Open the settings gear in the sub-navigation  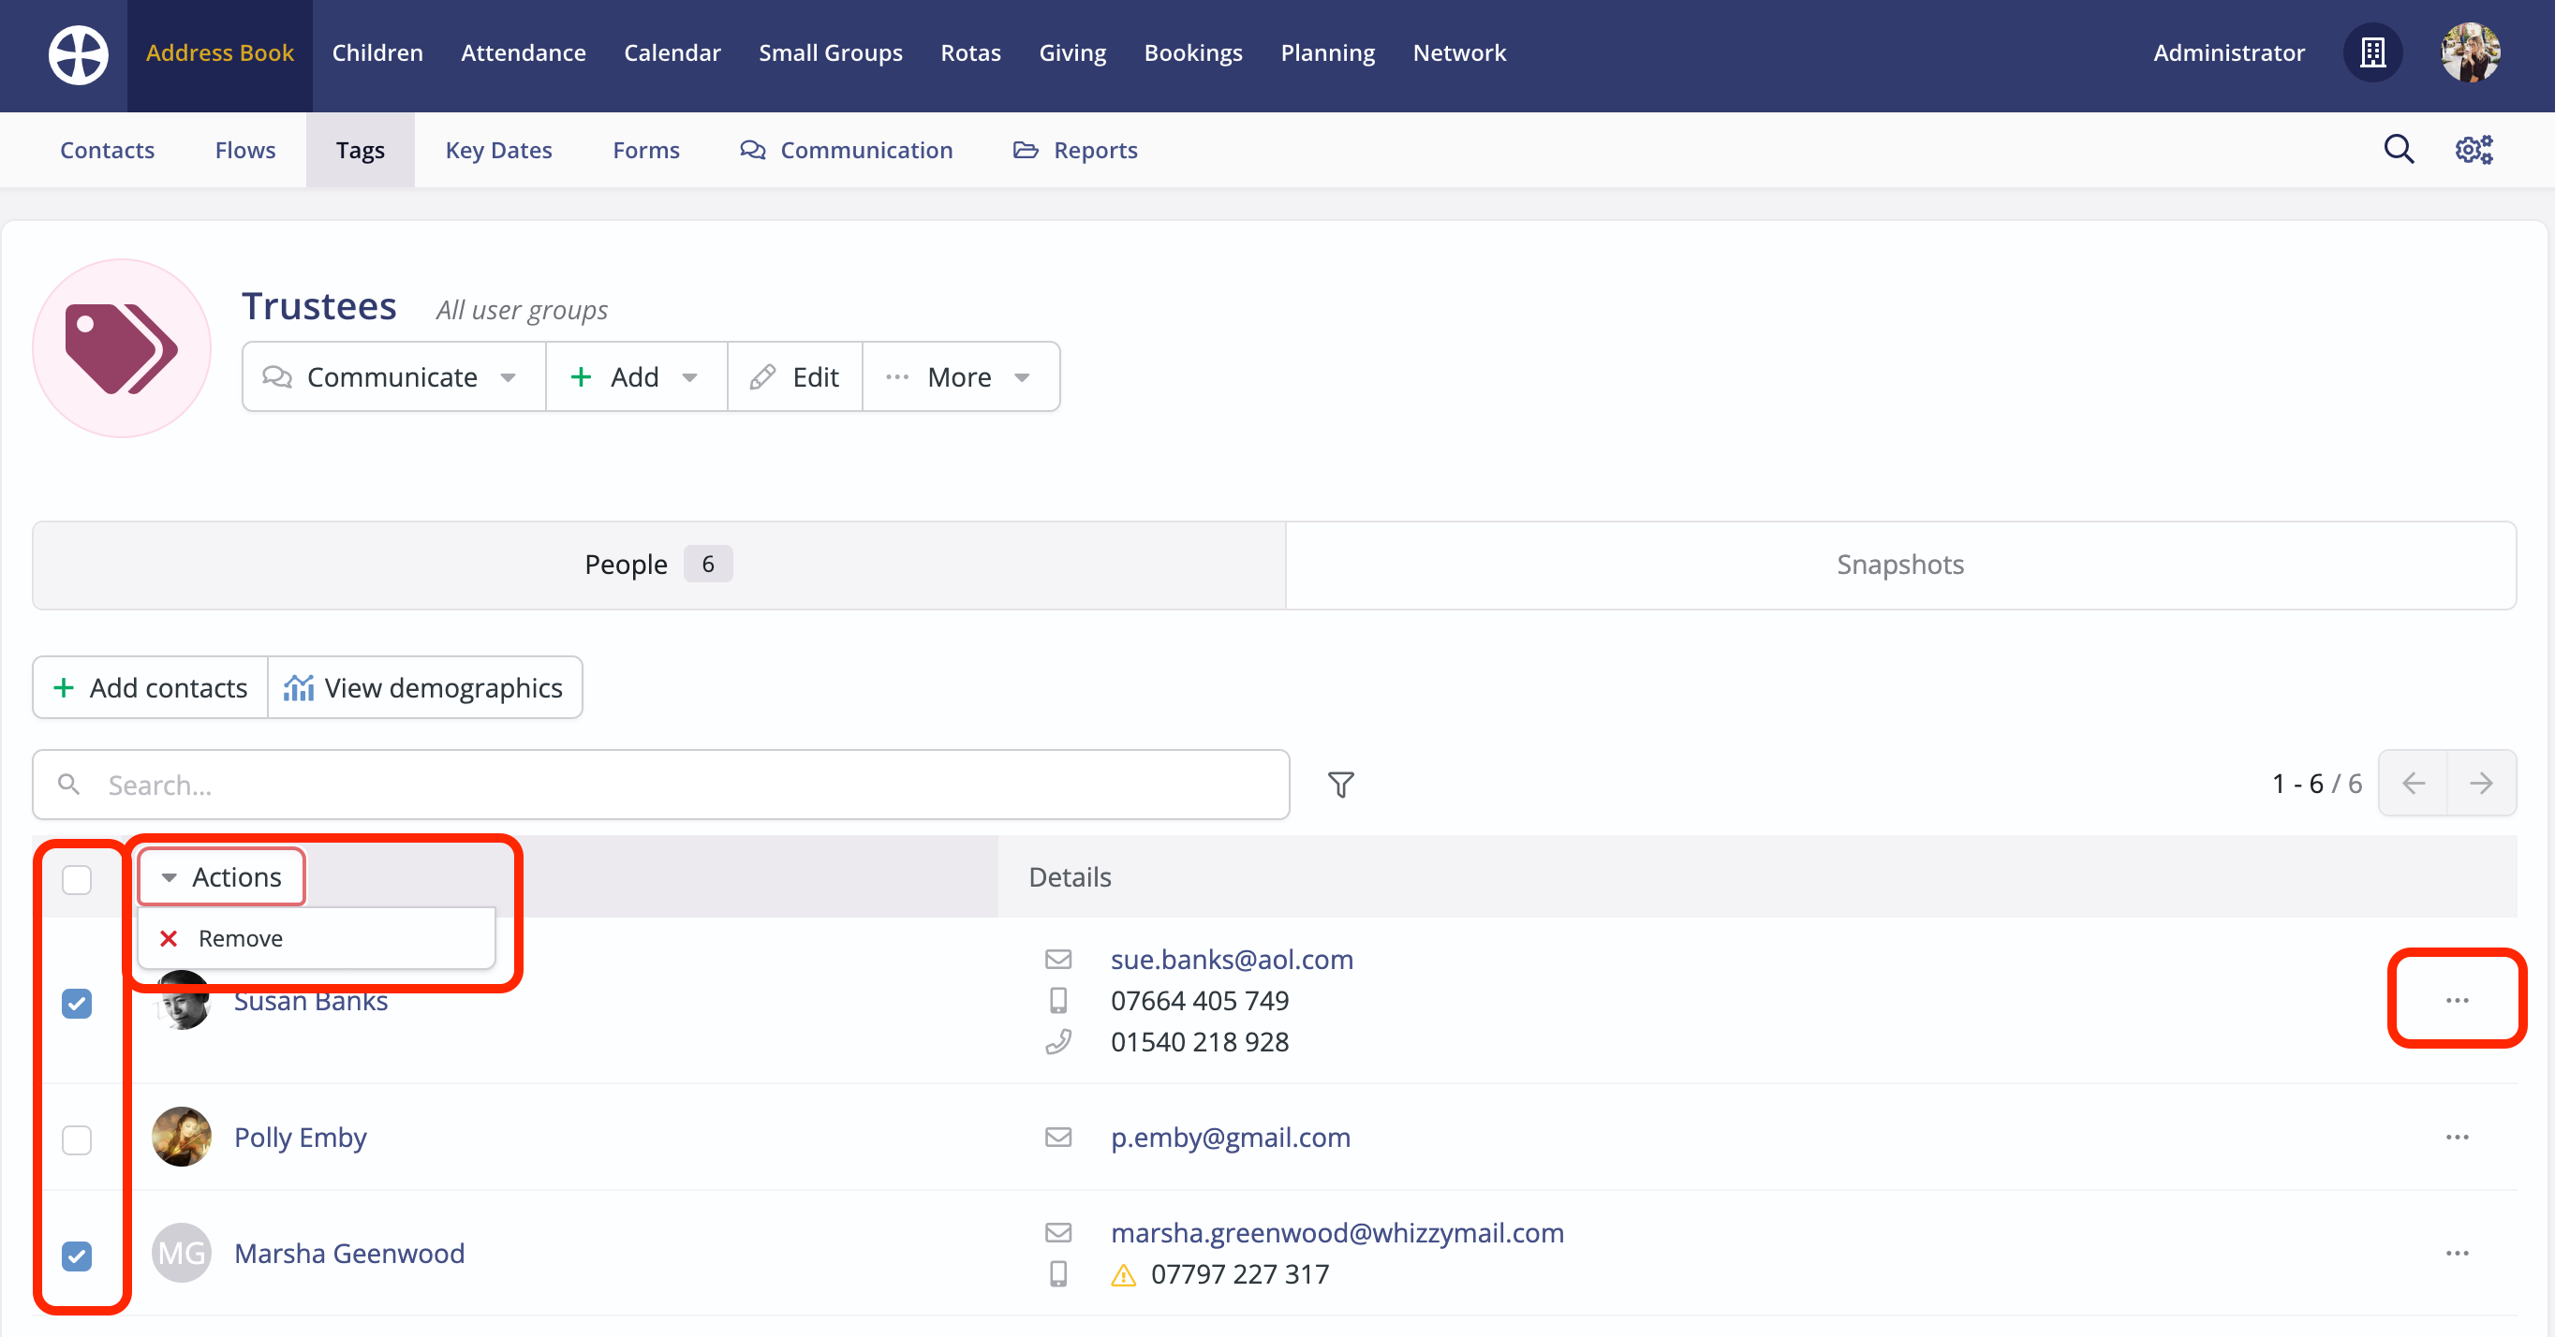(x=2473, y=149)
